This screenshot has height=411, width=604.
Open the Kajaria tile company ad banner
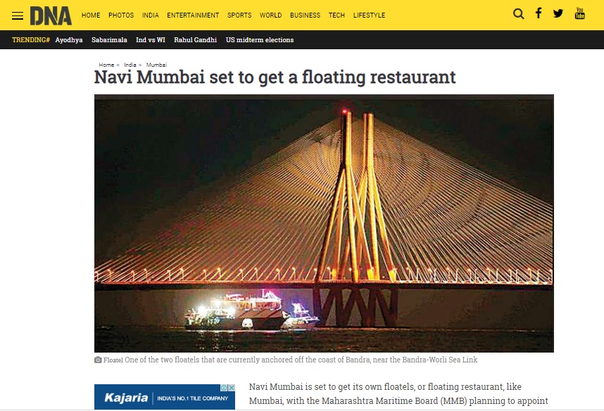click(165, 397)
